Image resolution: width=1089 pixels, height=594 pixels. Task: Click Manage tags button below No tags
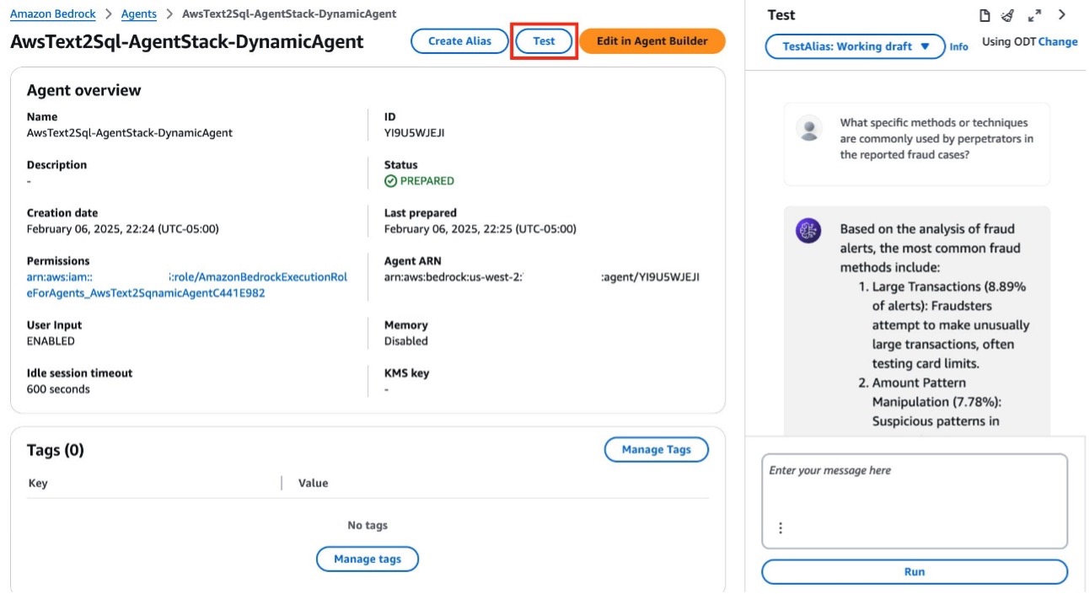click(367, 559)
